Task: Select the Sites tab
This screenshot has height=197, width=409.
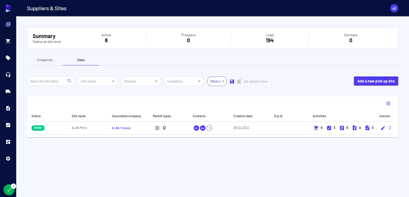Action: [81, 60]
